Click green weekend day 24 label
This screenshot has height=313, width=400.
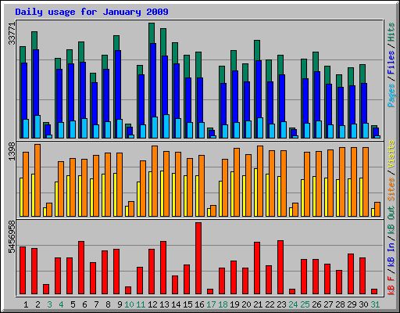[293, 304]
